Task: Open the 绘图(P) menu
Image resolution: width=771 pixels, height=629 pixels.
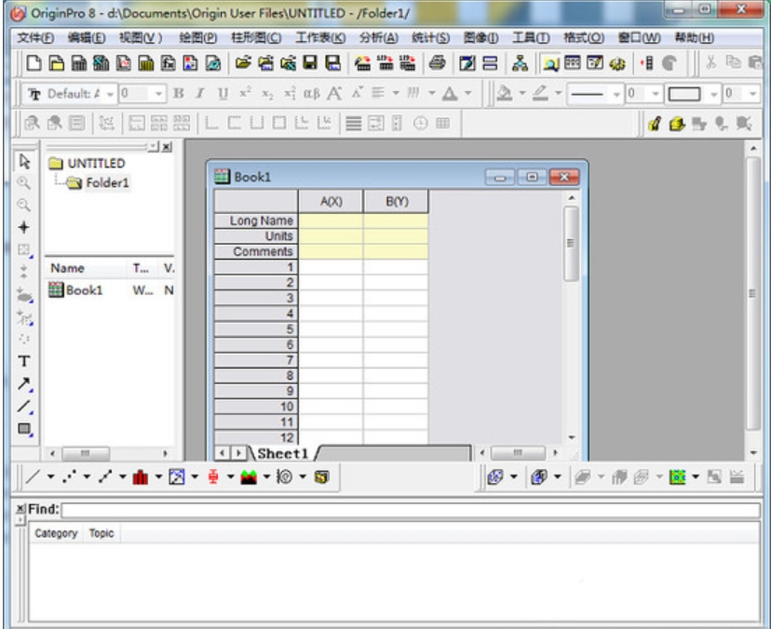Action: coord(198,38)
